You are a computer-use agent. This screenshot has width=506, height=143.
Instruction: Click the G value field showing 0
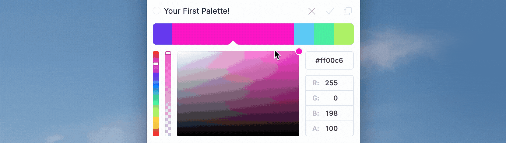[x=329, y=98]
